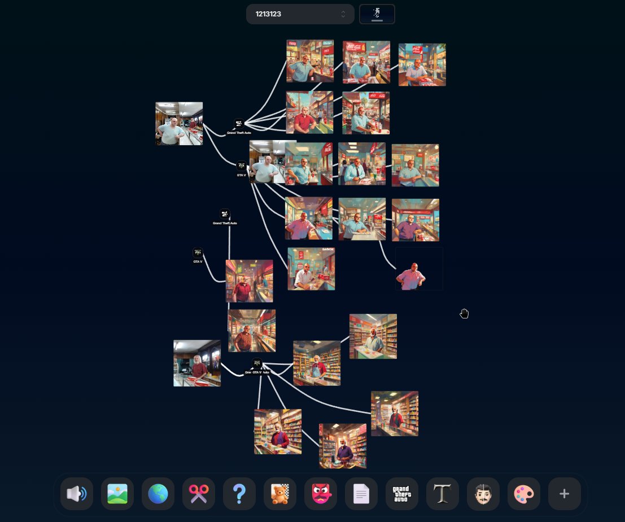The height and width of the screenshot is (522, 625).
Task: Select the standalone photo of bald man in white t-shirt
Action: [x=179, y=124]
